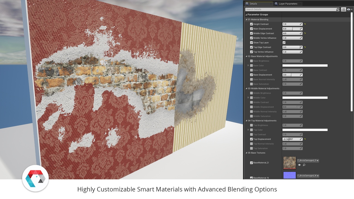
Task: Open the eye view options dropdown
Action: [350, 9]
